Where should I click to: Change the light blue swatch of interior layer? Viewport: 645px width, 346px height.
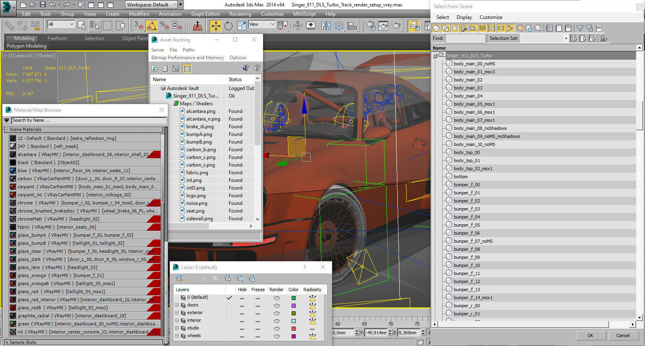click(294, 321)
